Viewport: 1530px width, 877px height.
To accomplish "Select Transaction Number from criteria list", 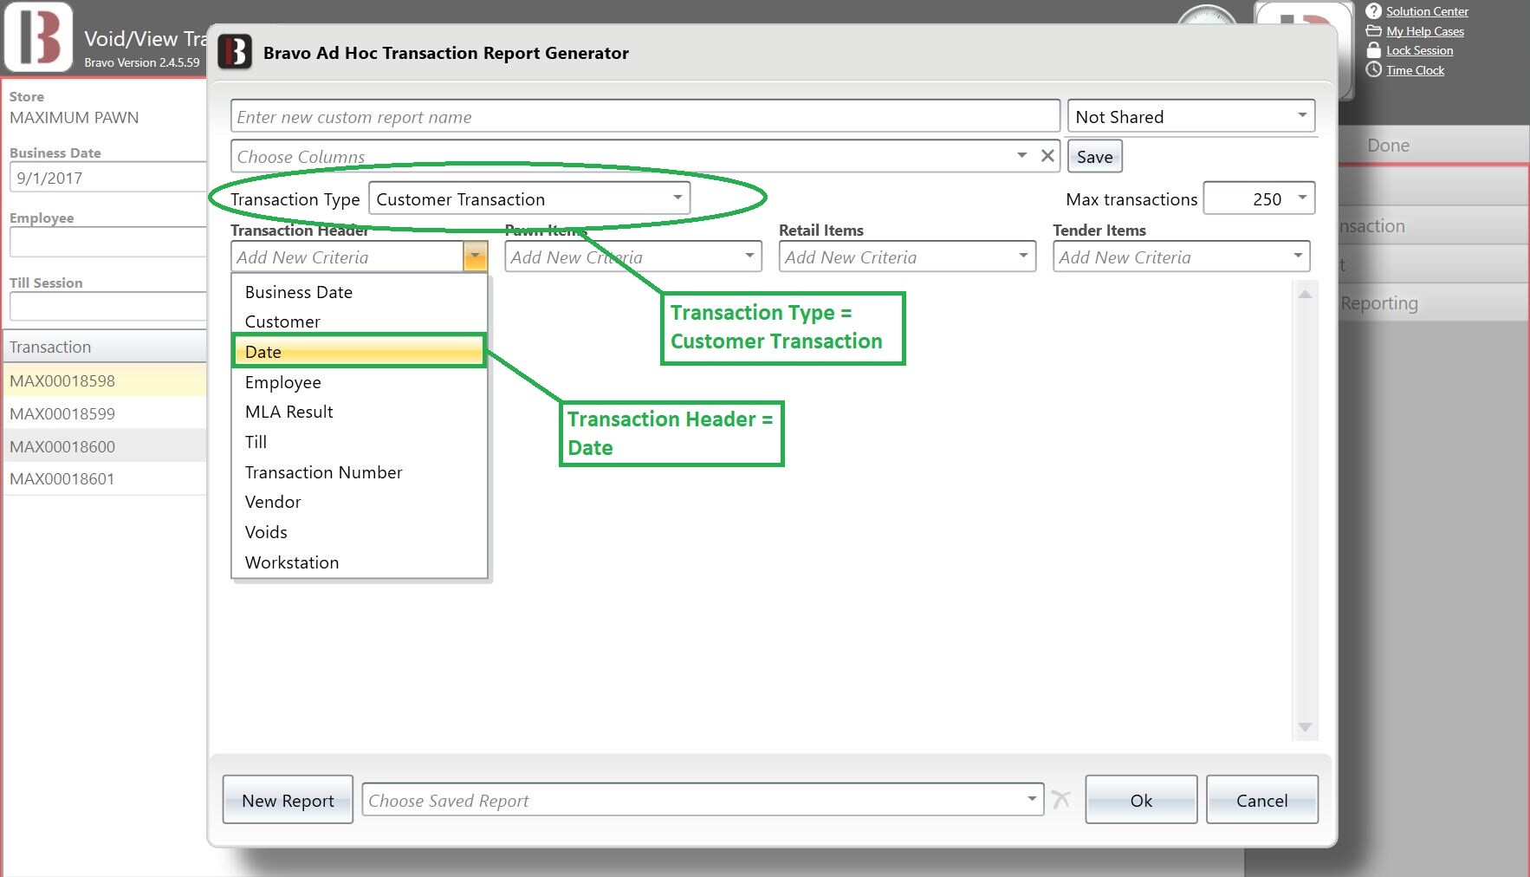I will pos(360,472).
